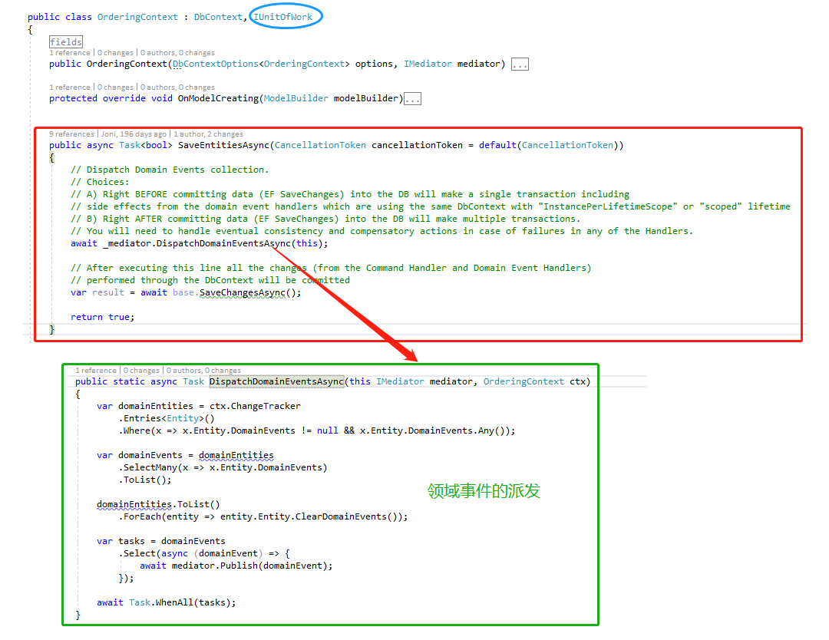829x640 pixels.
Task: Expand the collapsed OnModelCreating method body
Action: tap(412, 99)
